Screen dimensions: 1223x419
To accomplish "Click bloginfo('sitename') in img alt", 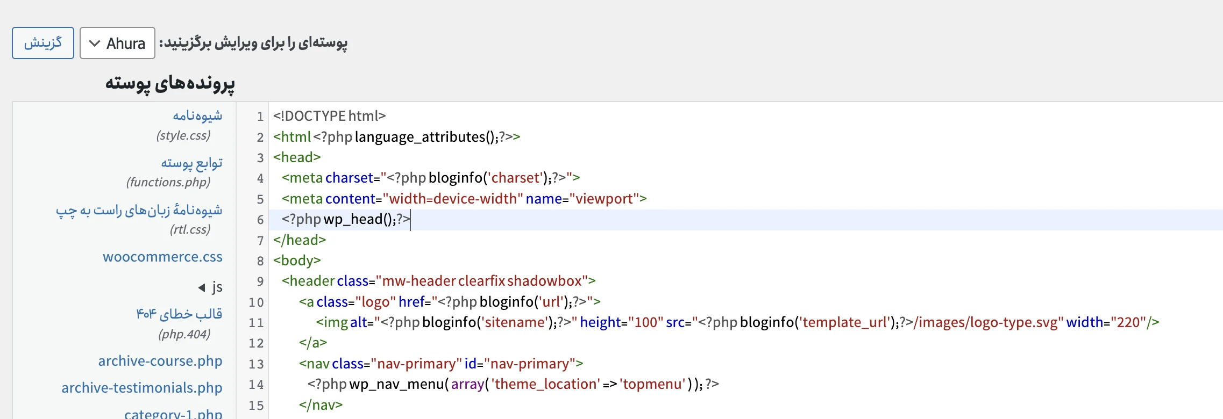I will pyautogui.click(x=489, y=322).
